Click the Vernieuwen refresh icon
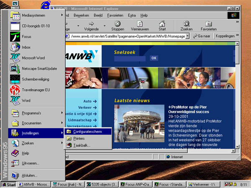 point(140,24)
